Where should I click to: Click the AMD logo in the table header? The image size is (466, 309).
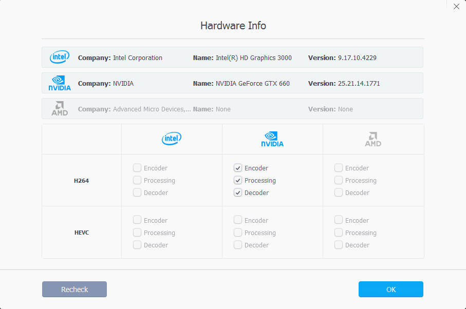pyautogui.click(x=373, y=139)
